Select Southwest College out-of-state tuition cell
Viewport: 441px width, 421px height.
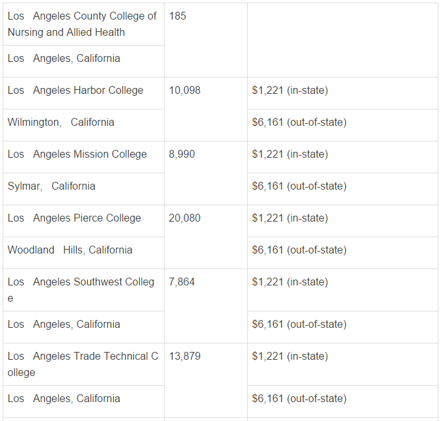pos(343,327)
